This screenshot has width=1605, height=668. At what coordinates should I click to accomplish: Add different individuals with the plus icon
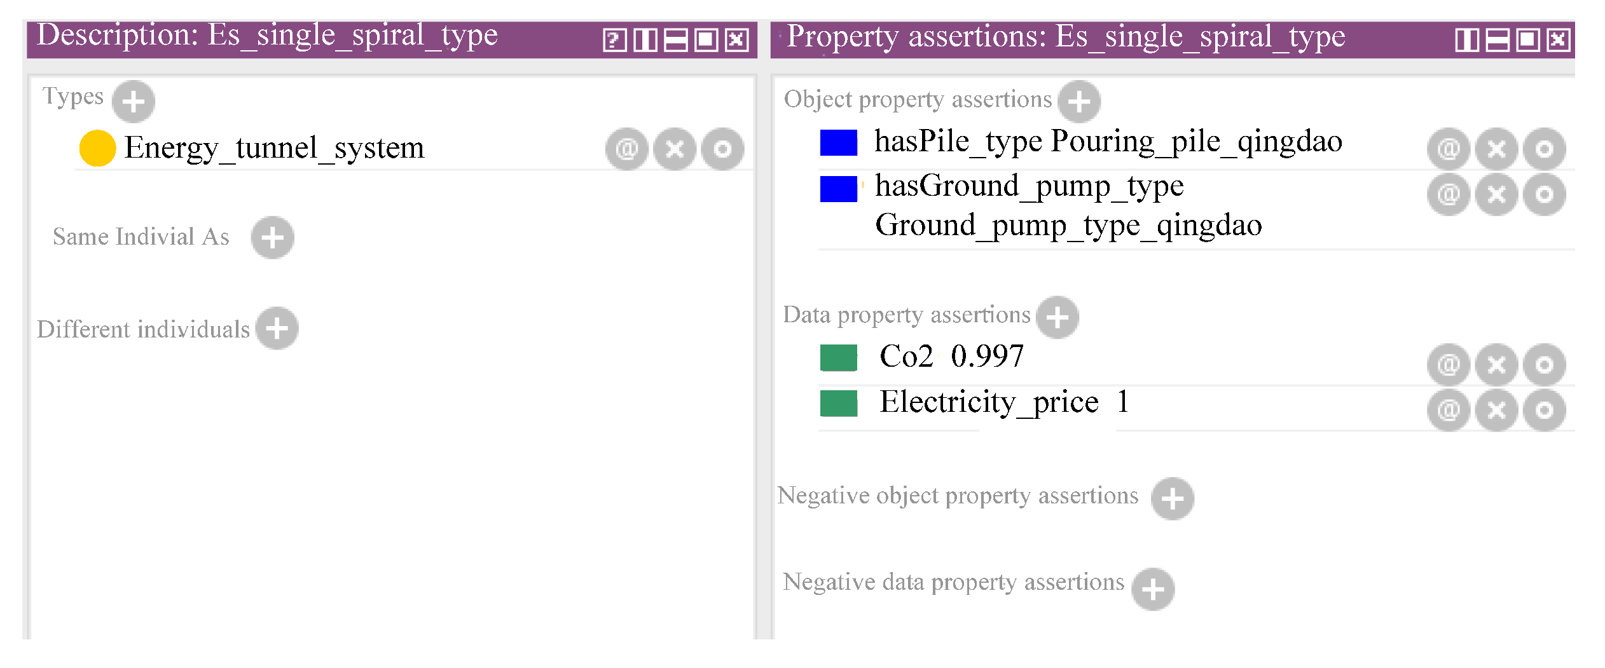click(x=277, y=329)
